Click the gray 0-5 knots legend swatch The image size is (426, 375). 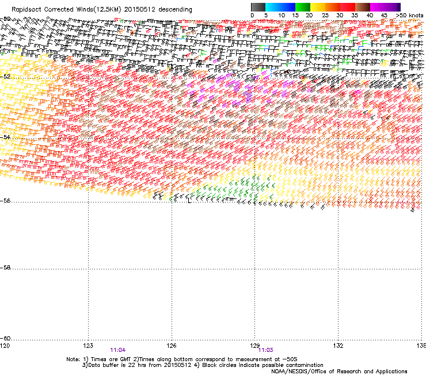click(x=258, y=7)
